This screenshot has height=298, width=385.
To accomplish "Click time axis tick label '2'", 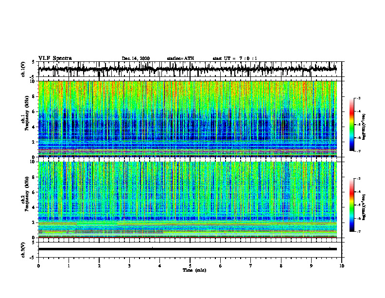I will [x=99, y=266].
